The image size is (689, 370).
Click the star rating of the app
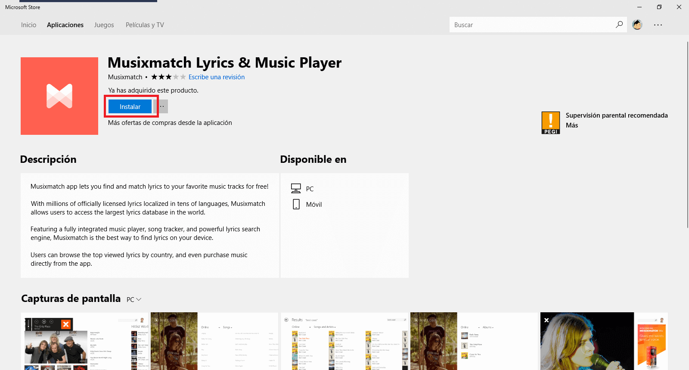coord(168,77)
